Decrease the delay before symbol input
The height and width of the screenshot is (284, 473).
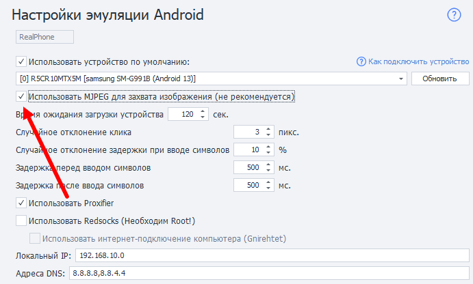(x=268, y=171)
